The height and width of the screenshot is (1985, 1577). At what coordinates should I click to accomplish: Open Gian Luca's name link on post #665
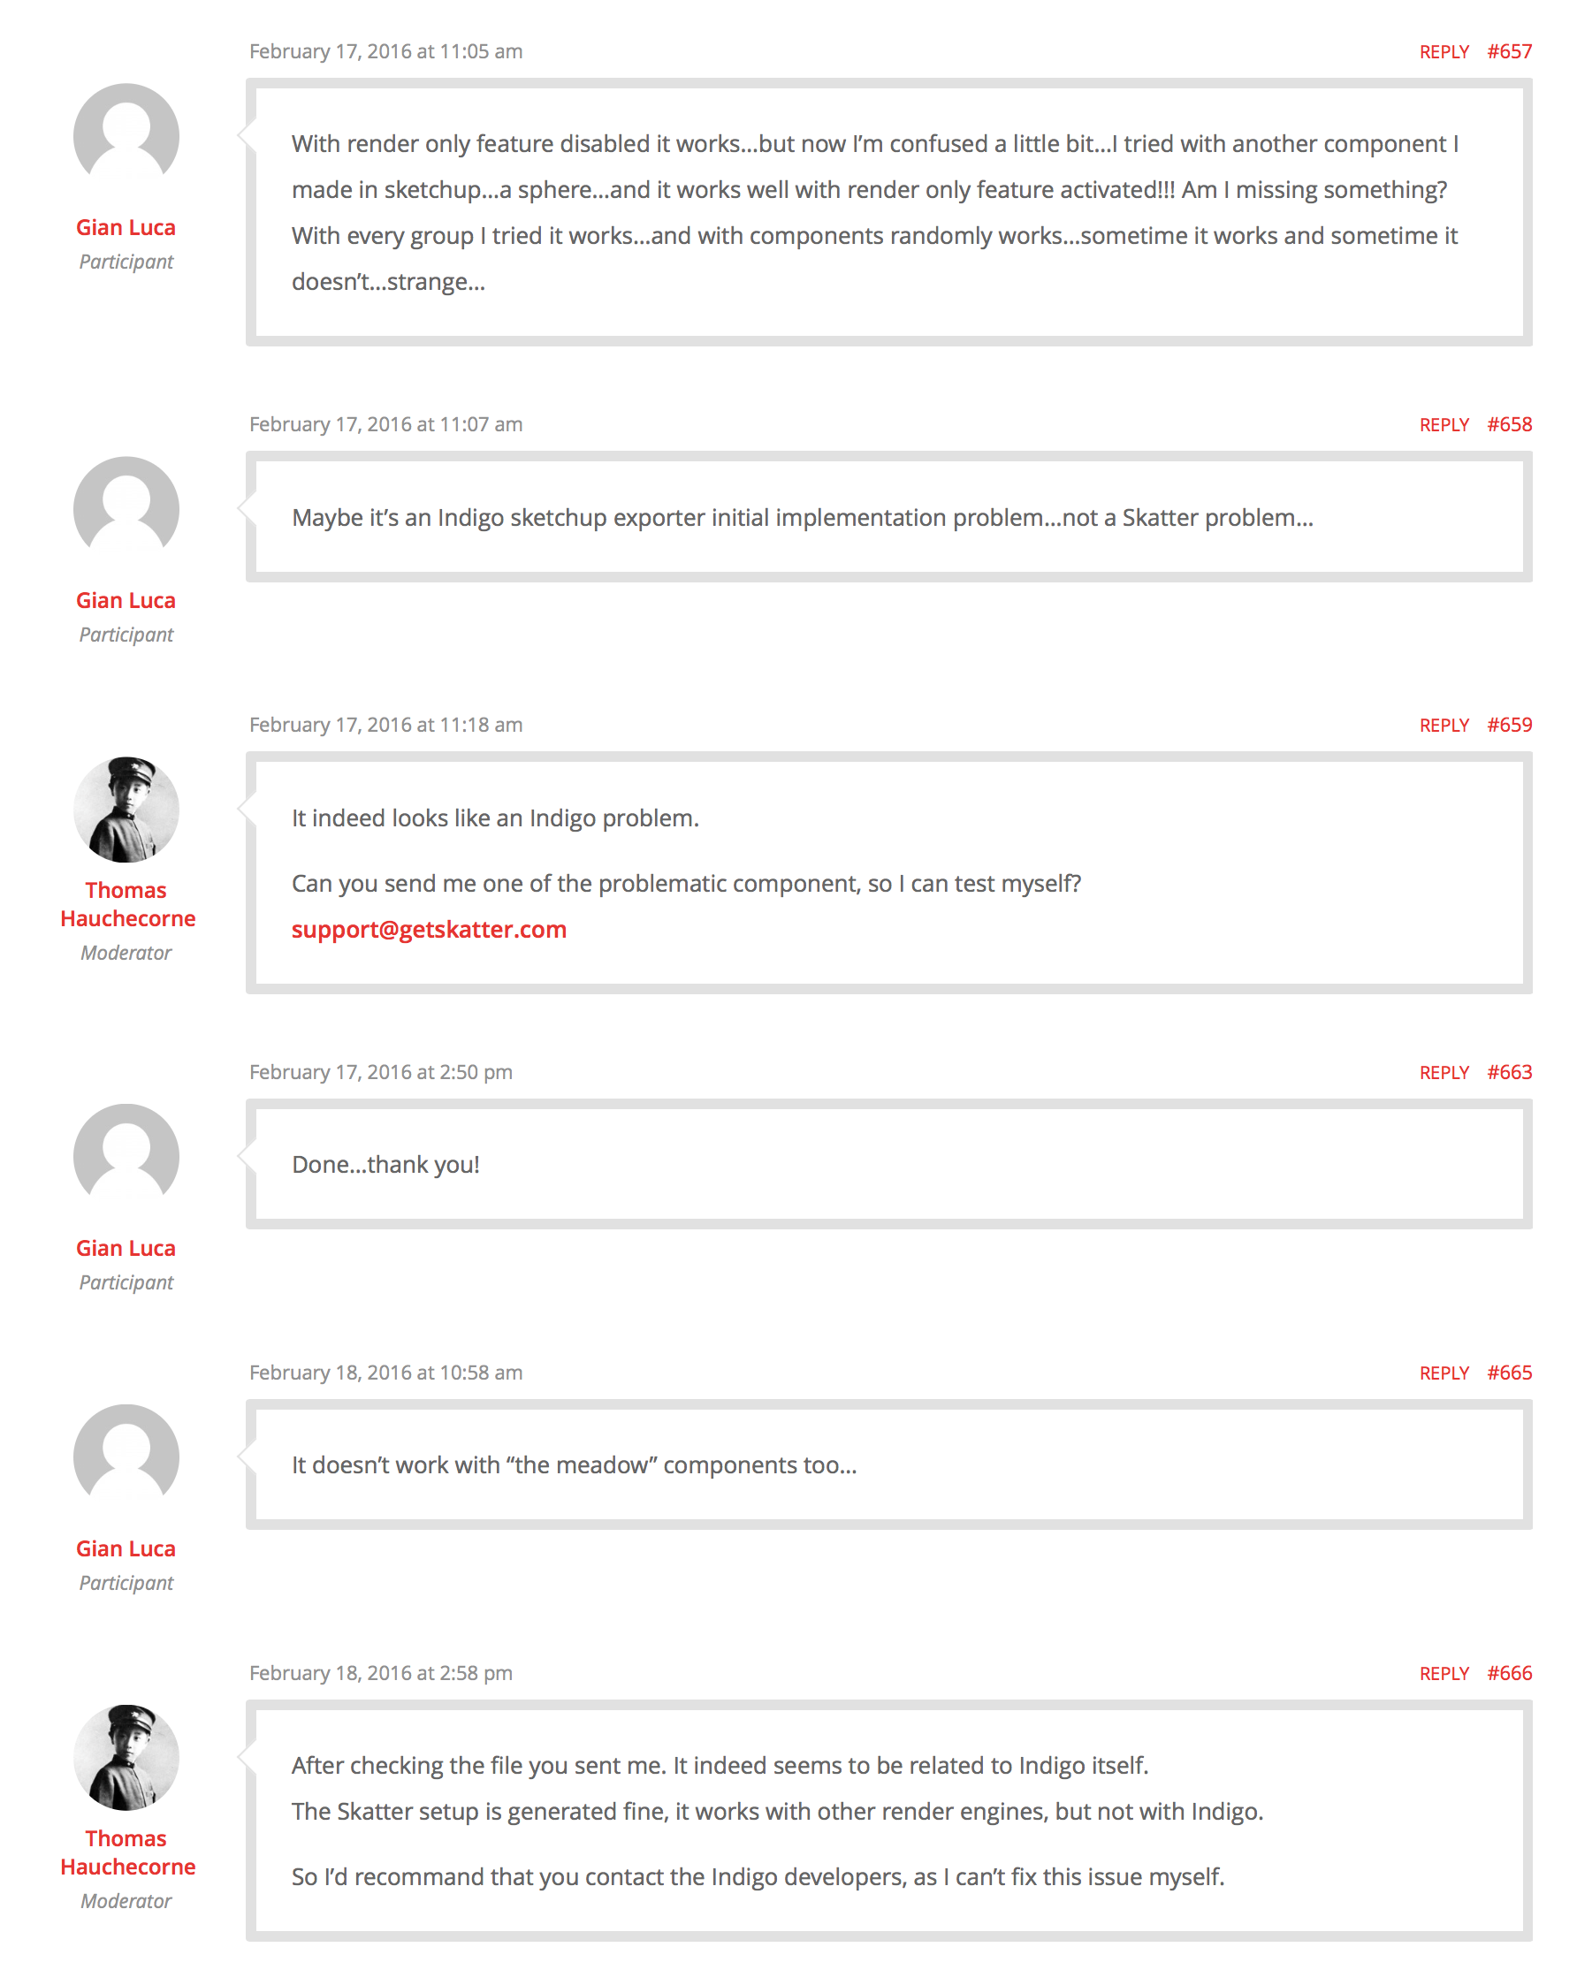[x=126, y=1548]
